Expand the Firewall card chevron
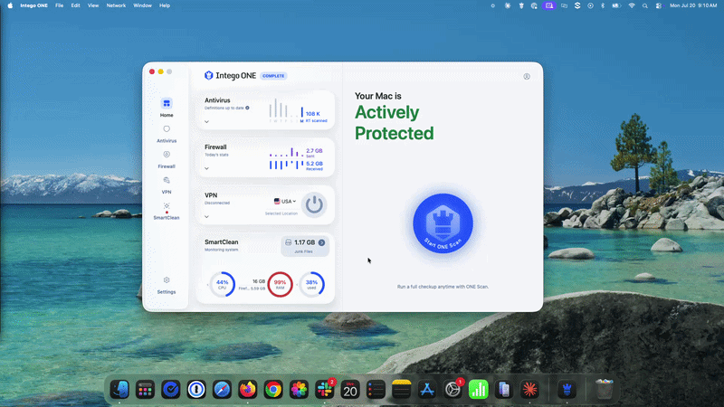This screenshot has height=407, width=724. 207,168
